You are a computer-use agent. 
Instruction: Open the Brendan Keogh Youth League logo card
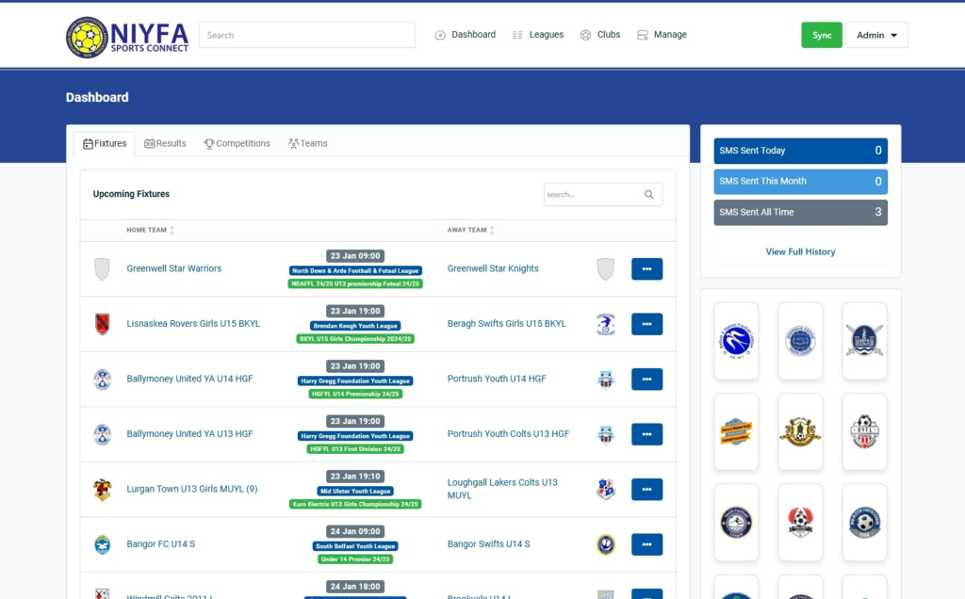point(800,341)
